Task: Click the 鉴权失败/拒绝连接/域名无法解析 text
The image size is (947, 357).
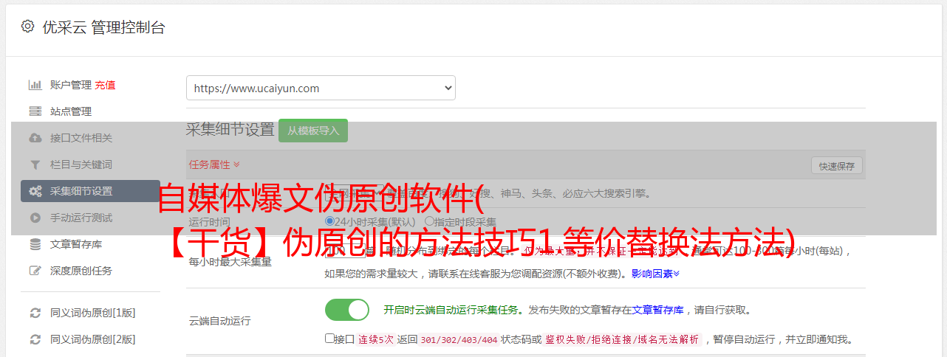Action: click(x=622, y=339)
